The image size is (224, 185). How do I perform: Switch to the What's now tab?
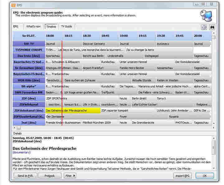33,27
